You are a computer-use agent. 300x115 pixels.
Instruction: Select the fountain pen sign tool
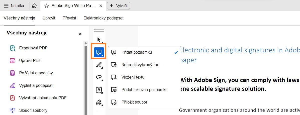point(99,102)
